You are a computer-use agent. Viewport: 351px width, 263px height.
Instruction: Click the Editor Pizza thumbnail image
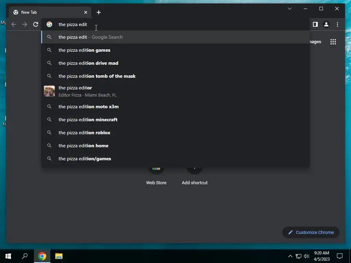click(x=49, y=91)
